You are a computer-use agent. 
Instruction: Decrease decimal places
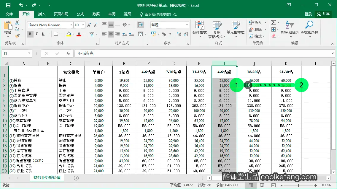pos(186,34)
